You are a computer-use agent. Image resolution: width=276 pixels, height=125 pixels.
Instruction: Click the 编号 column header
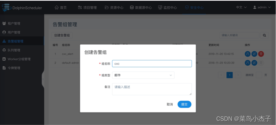click(55, 45)
